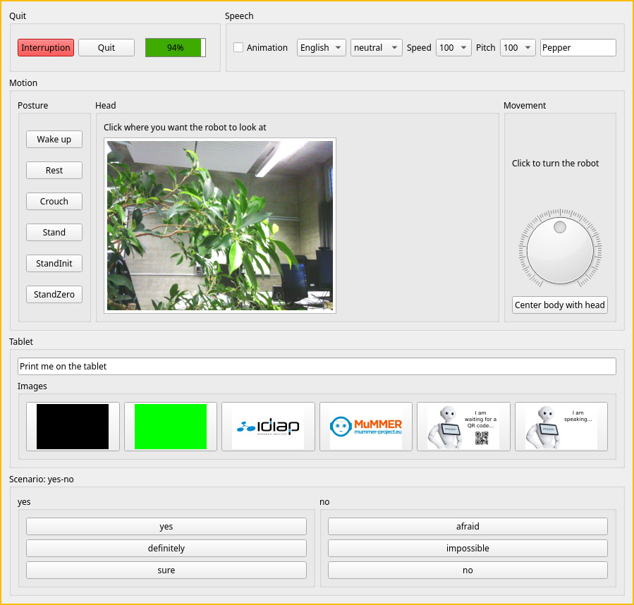Open the Speed value dropdown

tap(453, 47)
